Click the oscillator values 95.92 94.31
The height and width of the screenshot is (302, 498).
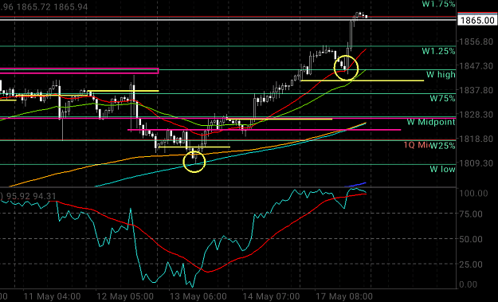coord(31,196)
